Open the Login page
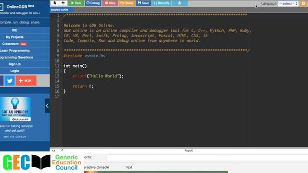 pos(14,71)
